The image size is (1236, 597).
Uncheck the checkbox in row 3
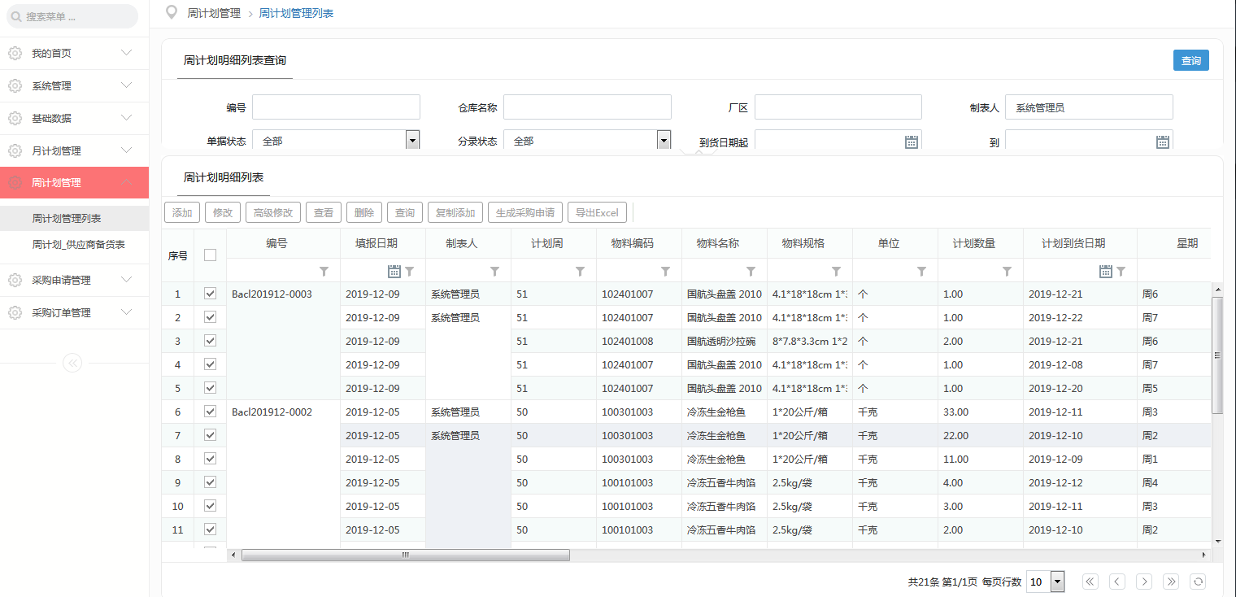point(210,341)
